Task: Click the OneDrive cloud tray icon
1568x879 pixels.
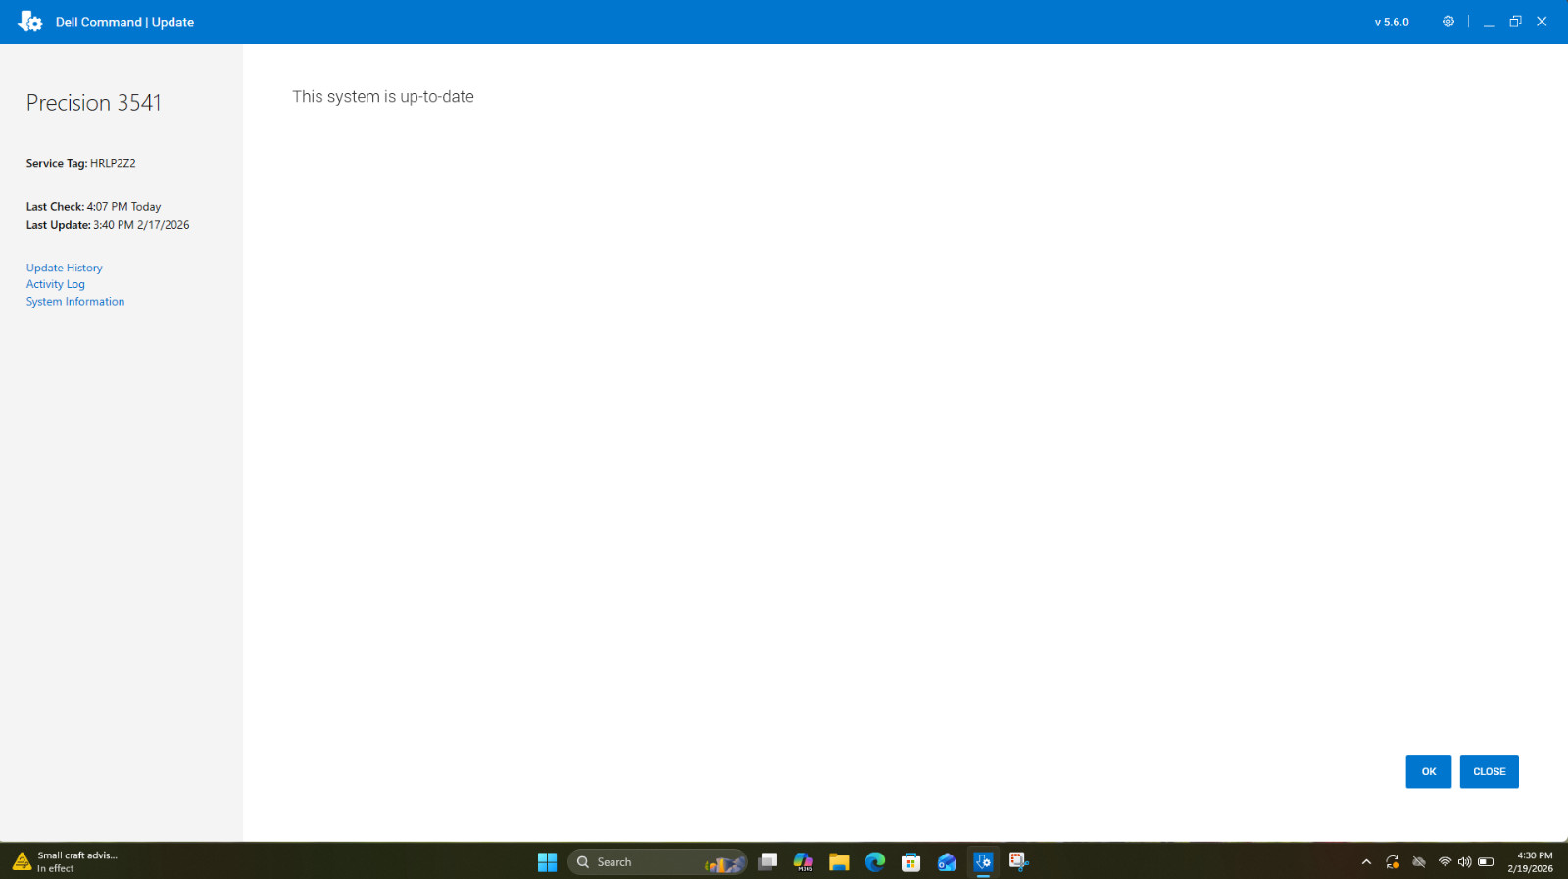Action: [x=1418, y=862]
